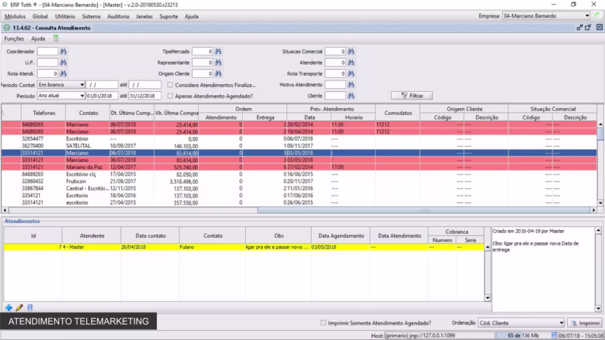
Task: Enable Considera Atendimentos Finaliza... checkbox
Action: 170,85
